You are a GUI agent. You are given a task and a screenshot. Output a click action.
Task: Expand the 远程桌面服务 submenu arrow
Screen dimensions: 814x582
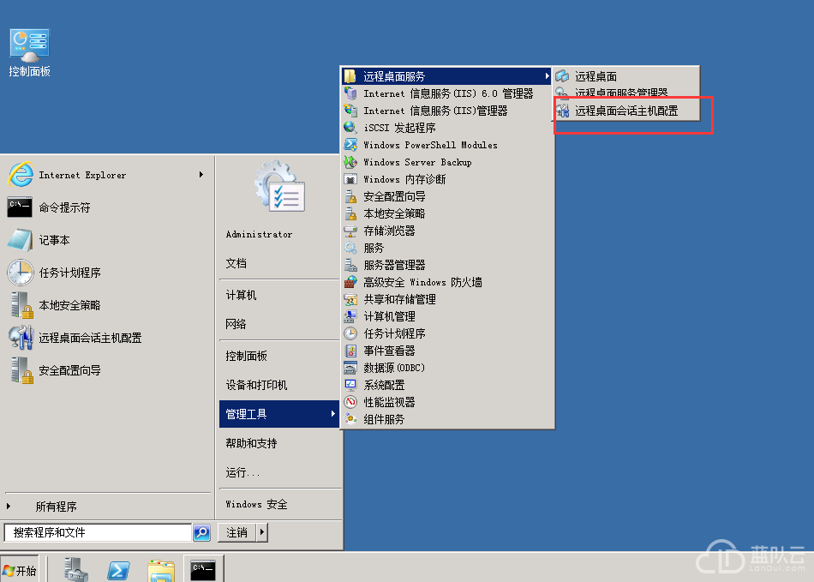[547, 76]
